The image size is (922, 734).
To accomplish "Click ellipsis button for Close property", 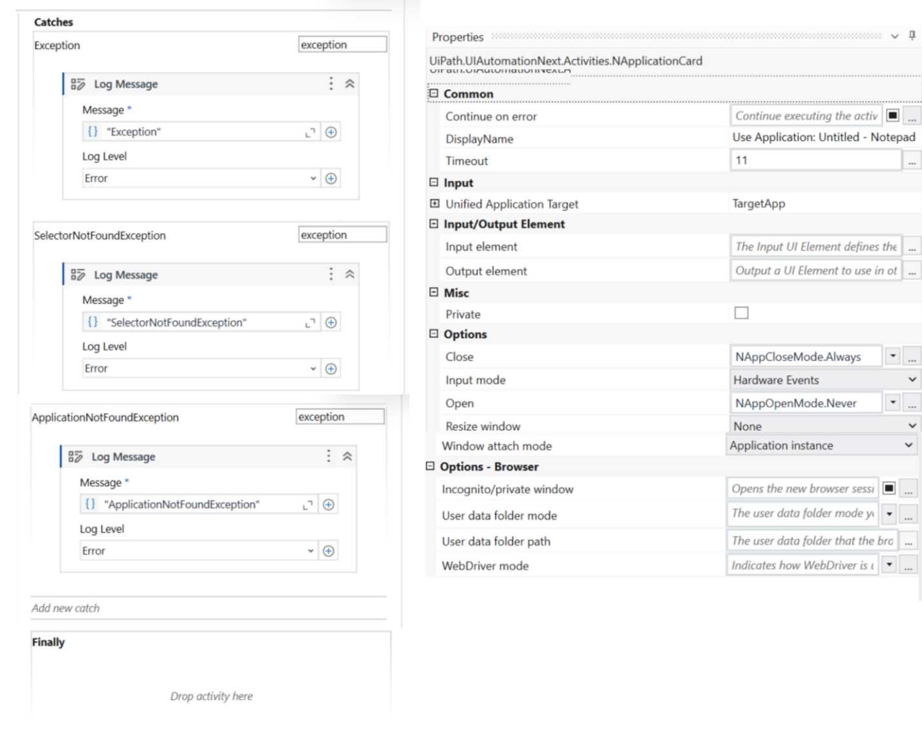I will [912, 356].
